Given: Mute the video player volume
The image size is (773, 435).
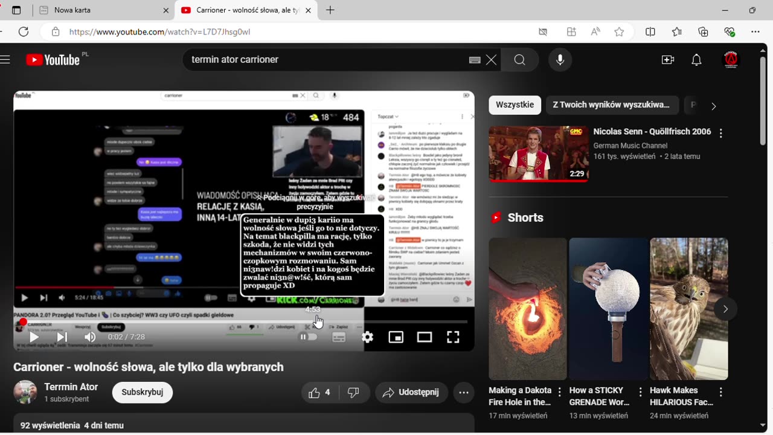Looking at the screenshot, I should tap(90, 337).
